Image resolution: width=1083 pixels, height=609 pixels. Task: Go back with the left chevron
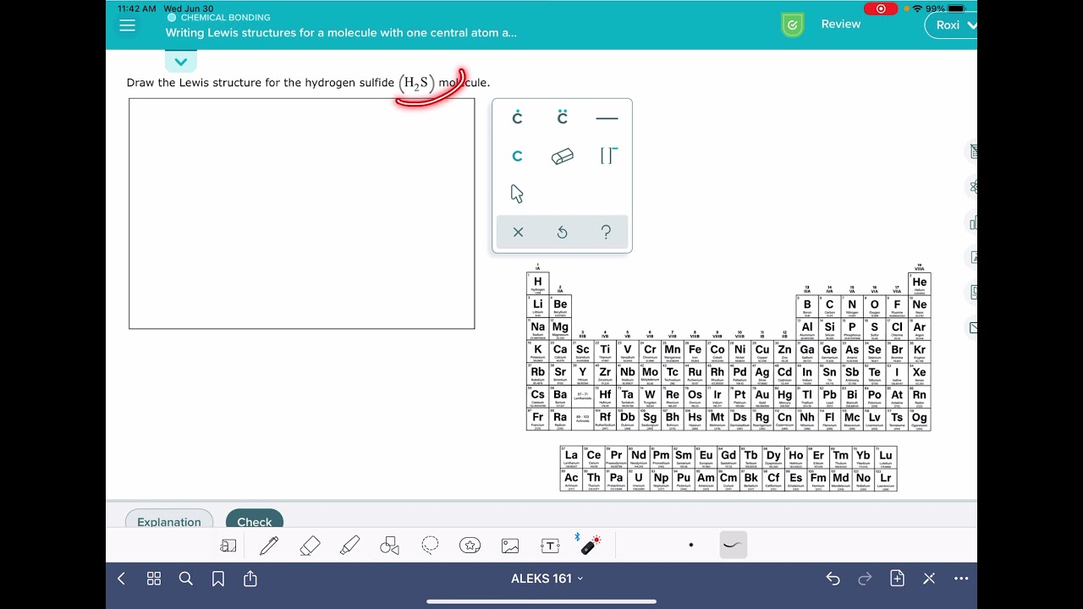coord(121,579)
